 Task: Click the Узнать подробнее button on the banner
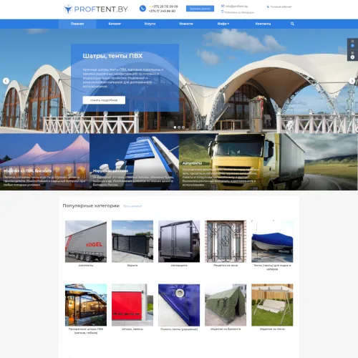click(104, 100)
